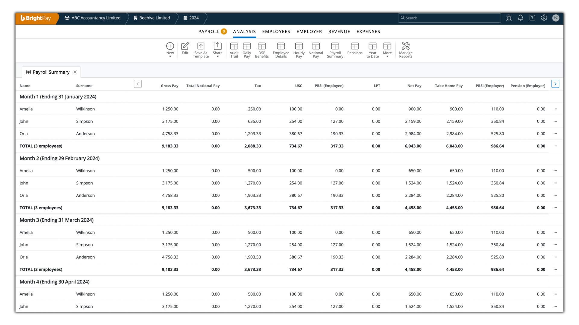Open the Daily Pay report
Viewport: 579px width, 325px height.
247,50
